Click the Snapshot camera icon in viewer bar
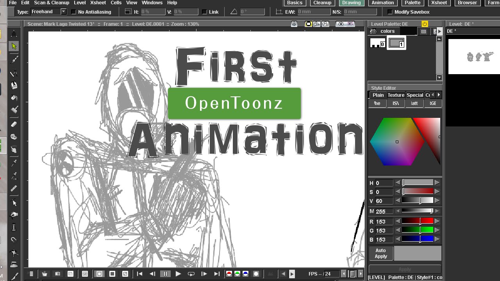The image size is (500, 281). pos(57,274)
